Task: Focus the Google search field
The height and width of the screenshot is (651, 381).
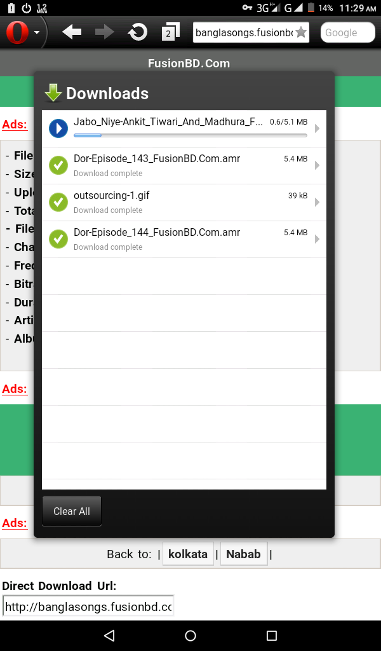Action: pos(348,32)
